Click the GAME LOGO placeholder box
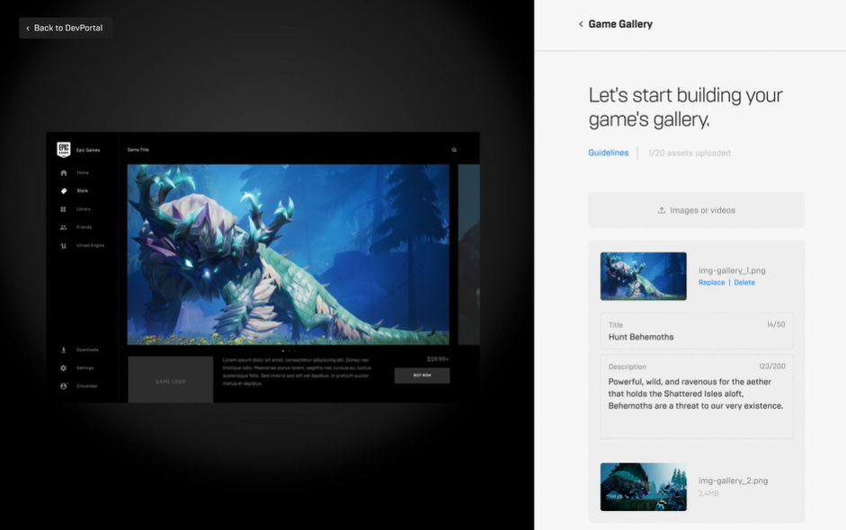The image size is (846, 530). [x=171, y=379]
